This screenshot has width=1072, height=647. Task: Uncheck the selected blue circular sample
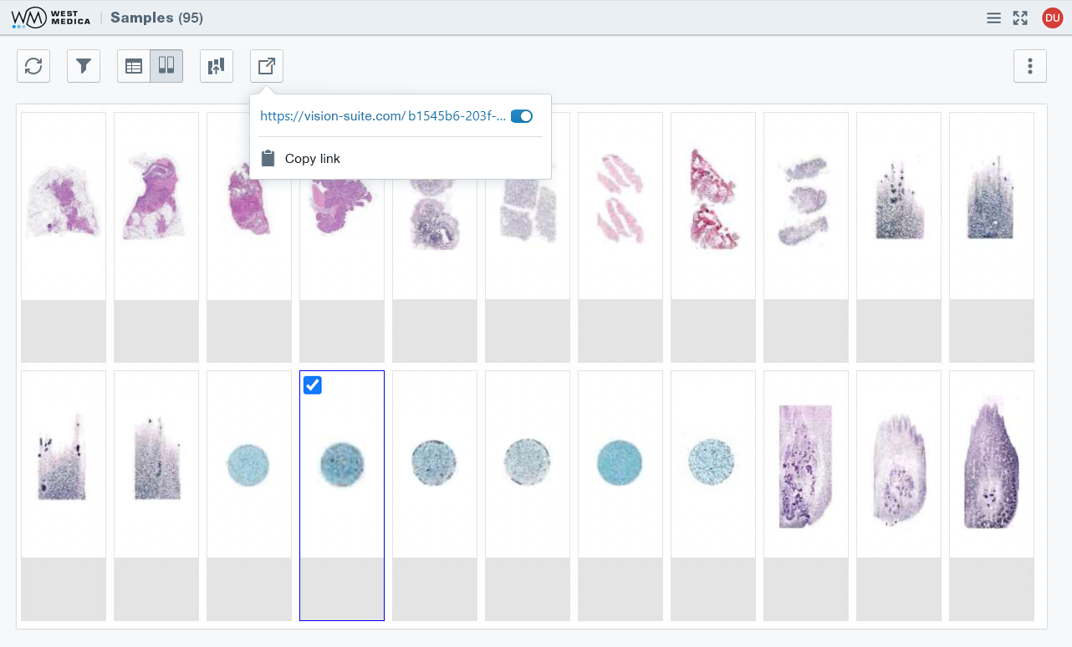[x=313, y=385]
